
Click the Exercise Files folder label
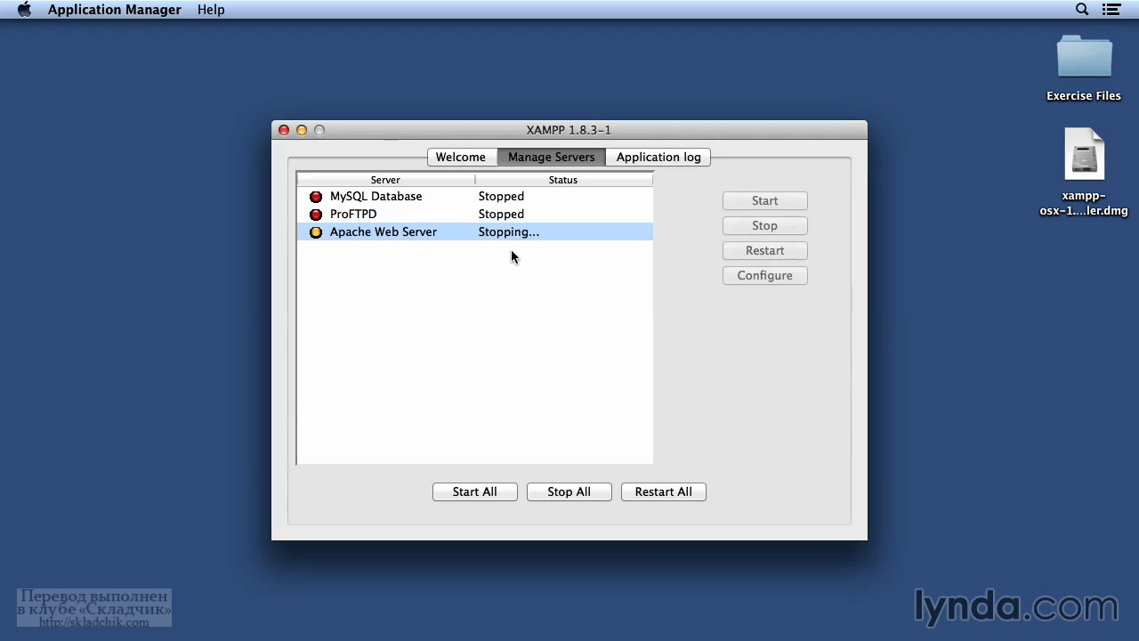[1084, 96]
